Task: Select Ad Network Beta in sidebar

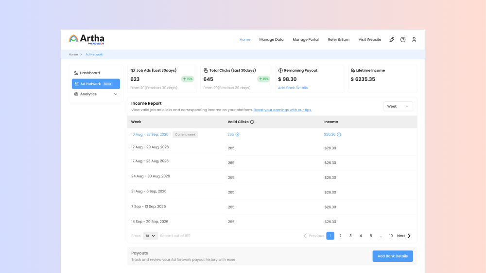Action: point(96,84)
